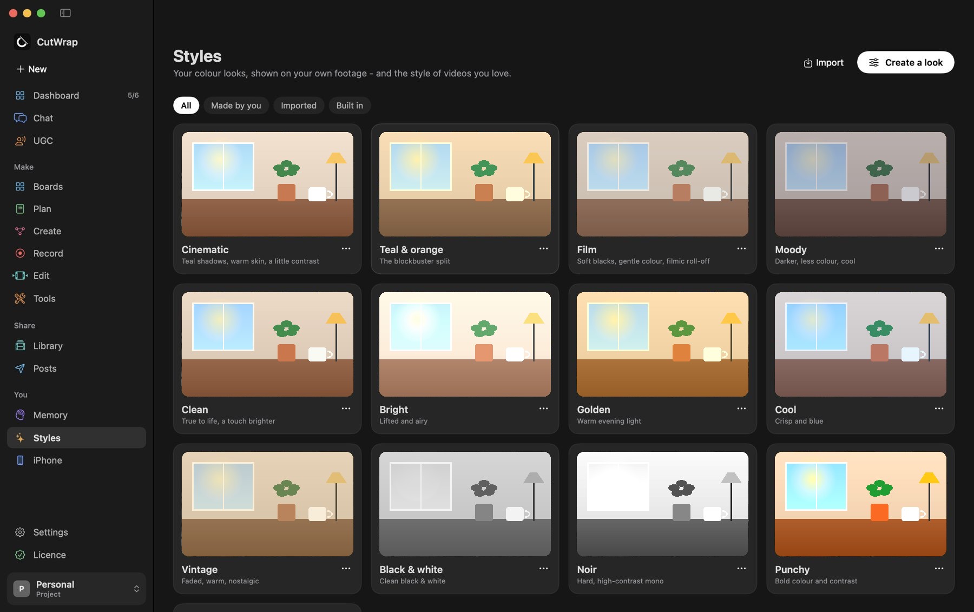Open the Memory icon
Viewport: 974px width, 612px height.
20,415
